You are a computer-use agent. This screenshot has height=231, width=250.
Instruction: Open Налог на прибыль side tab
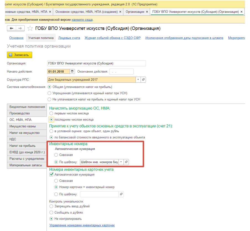[x=27, y=146]
